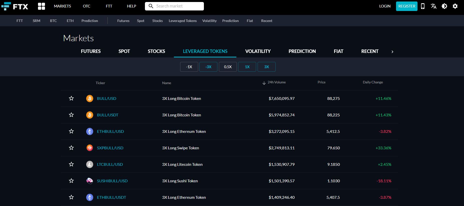This screenshot has width=464, height=206.
Task: Expand more market tabs with right chevron
Action: 392,52
